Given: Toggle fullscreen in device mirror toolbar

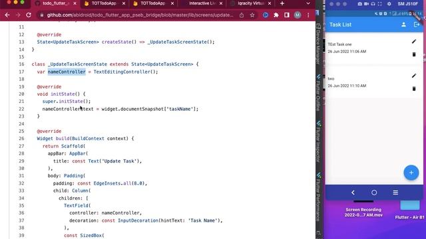Looking at the screenshot, I should (379, 4).
